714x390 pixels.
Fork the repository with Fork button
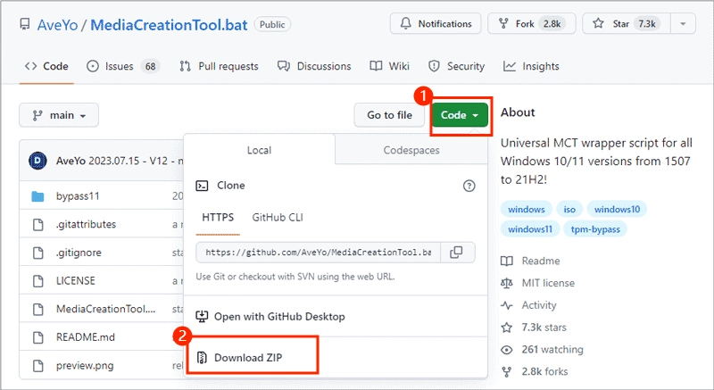(x=531, y=24)
